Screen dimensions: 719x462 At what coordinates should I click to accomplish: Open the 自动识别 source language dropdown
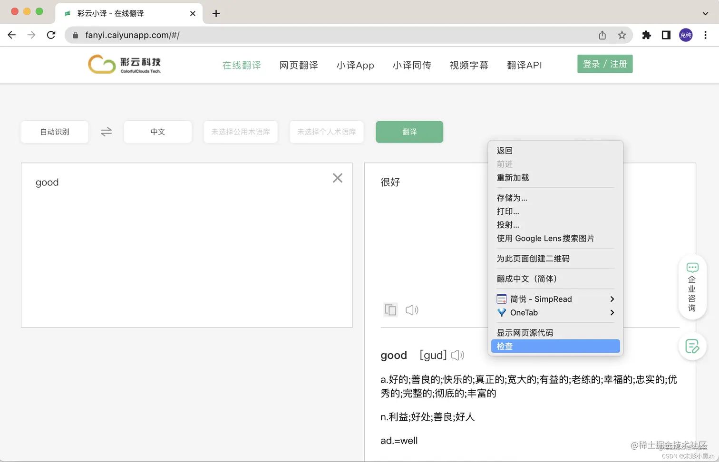54,132
